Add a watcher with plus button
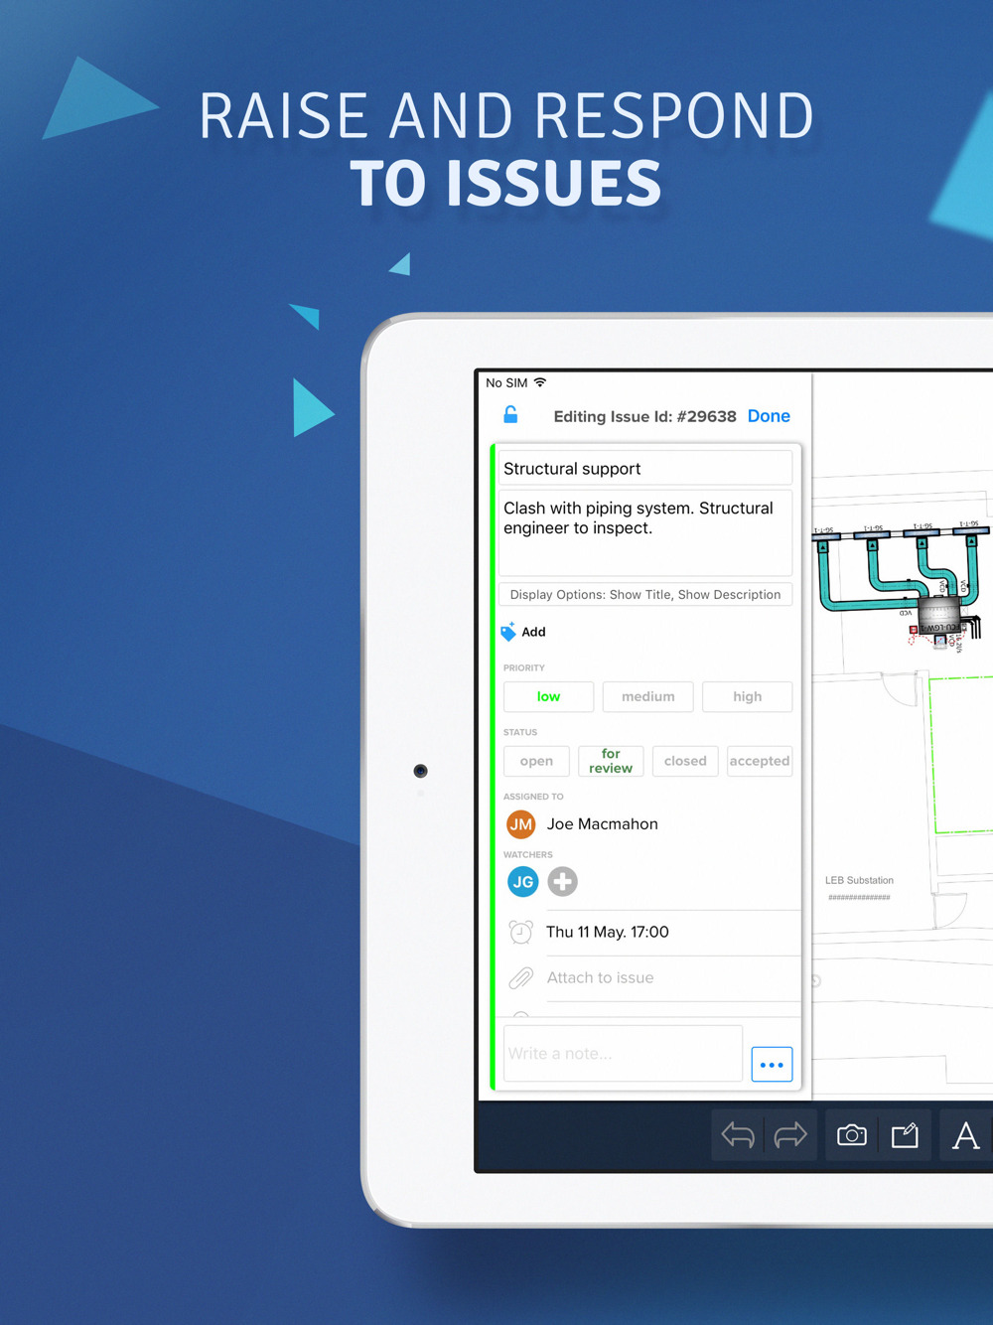 click(x=563, y=881)
